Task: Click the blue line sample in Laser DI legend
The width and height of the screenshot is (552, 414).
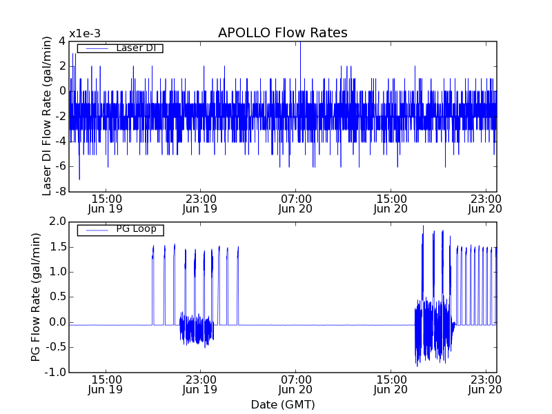Action: (x=96, y=48)
